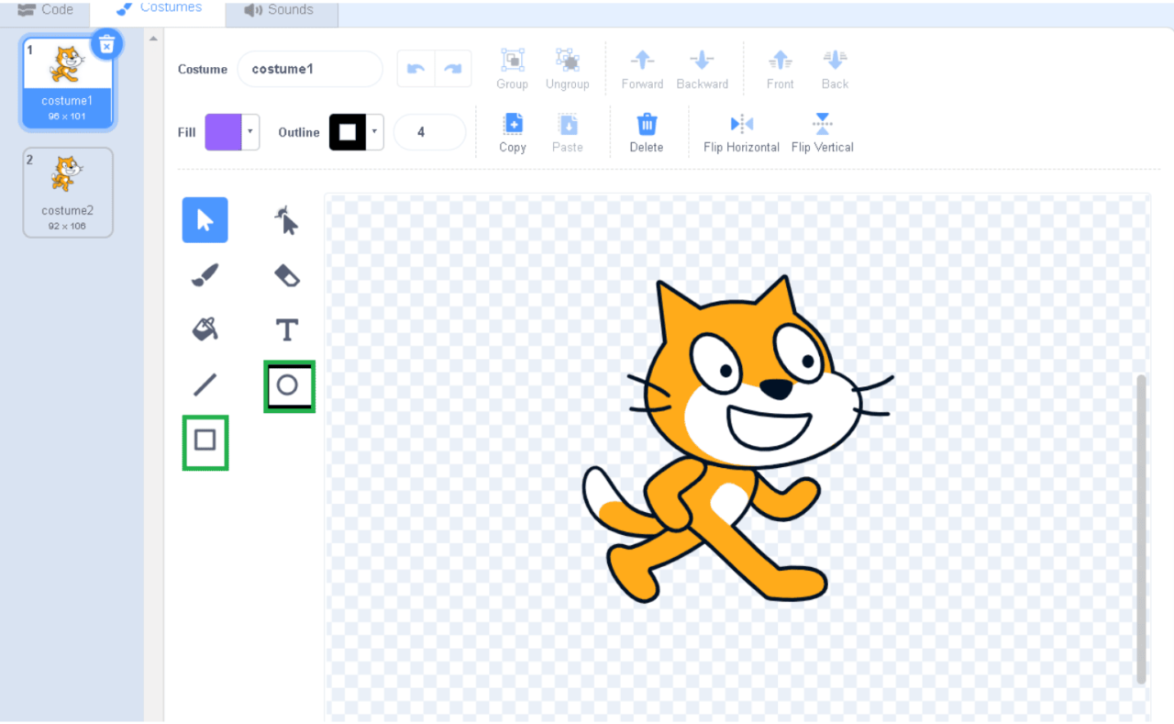The width and height of the screenshot is (1174, 724).
Task: Undo the last paint action
Action: (x=415, y=68)
